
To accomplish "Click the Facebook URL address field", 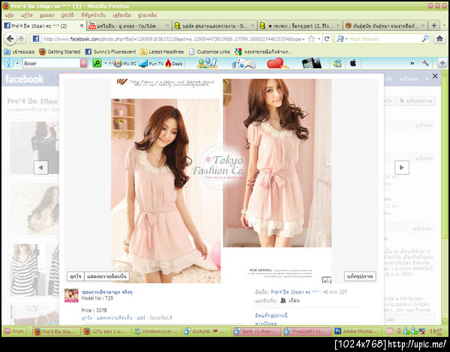I will point(173,39).
